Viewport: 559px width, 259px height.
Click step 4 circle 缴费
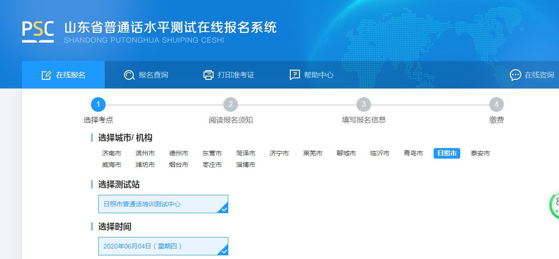click(x=497, y=105)
